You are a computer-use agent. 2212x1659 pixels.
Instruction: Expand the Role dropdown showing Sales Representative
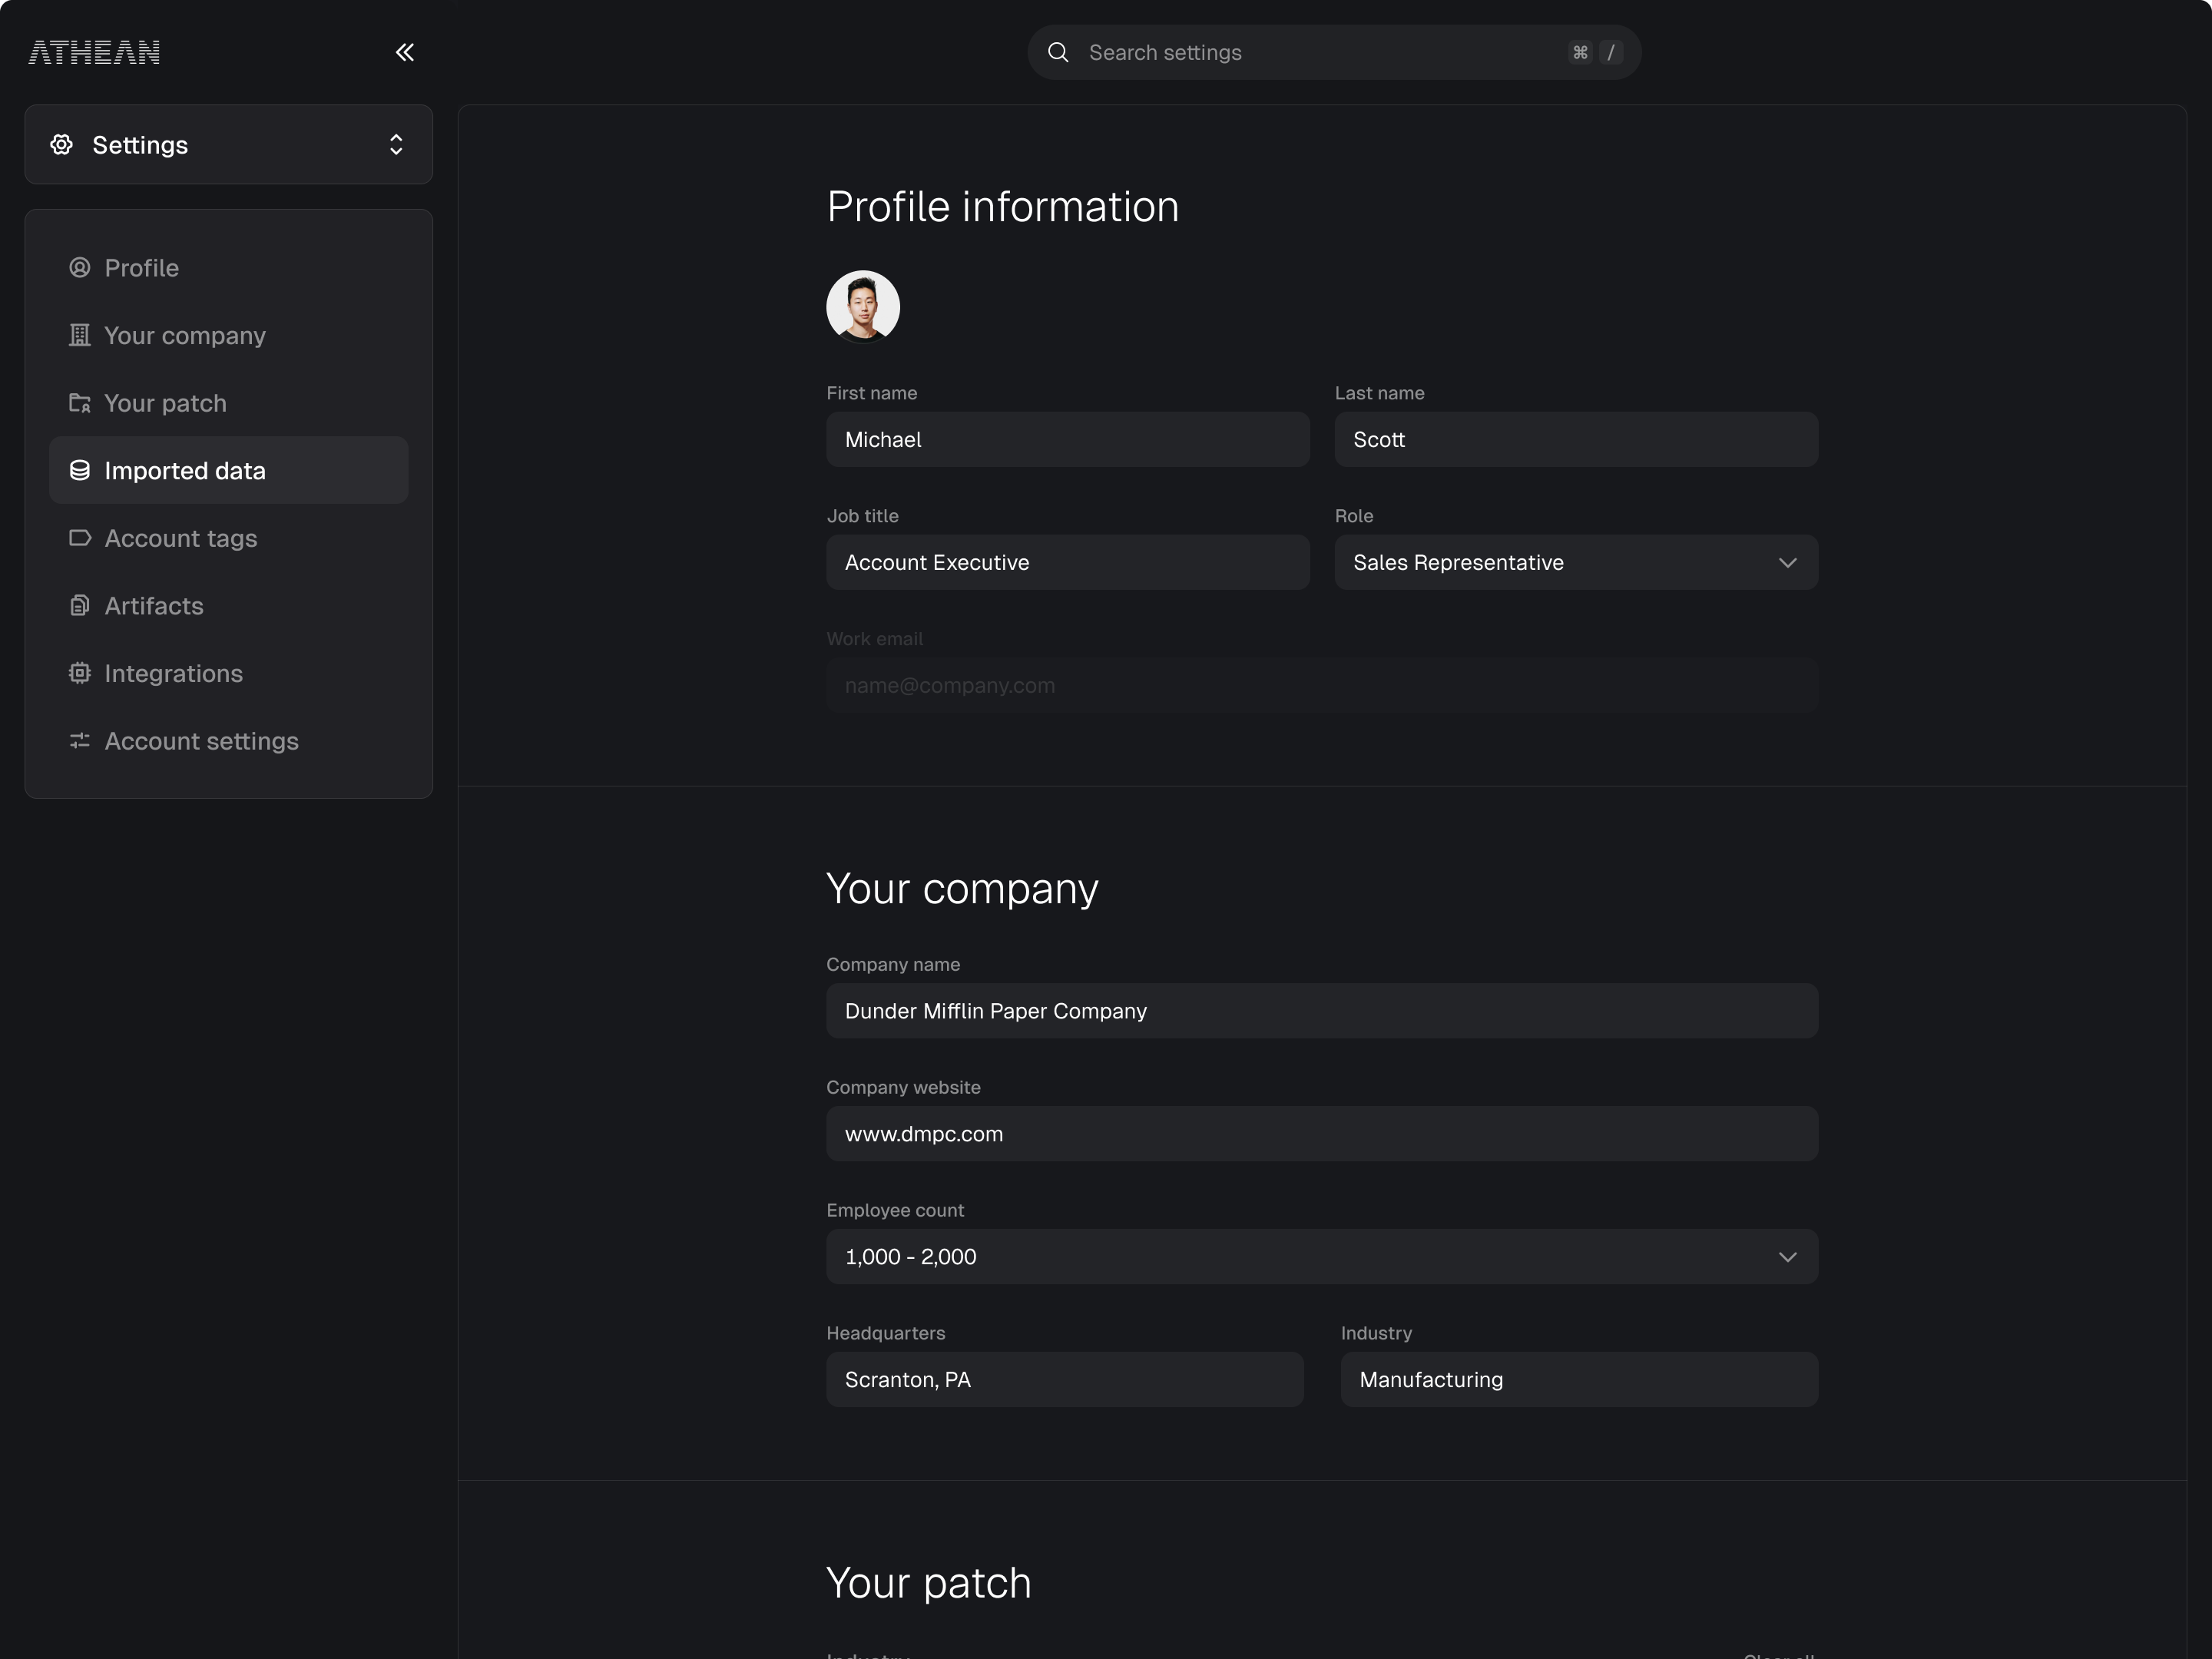point(1575,562)
